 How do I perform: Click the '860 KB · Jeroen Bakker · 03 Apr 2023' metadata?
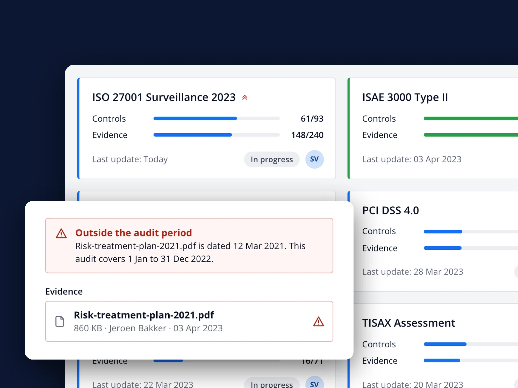coord(148,328)
